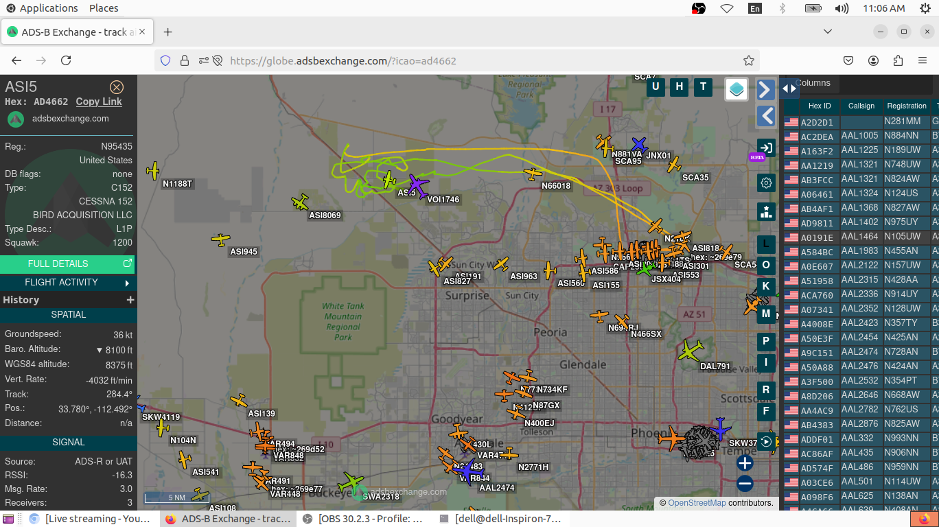Image resolution: width=939 pixels, height=527 pixels.
Task: Sort table by Hex ID column
Action: tap(820, 106)
